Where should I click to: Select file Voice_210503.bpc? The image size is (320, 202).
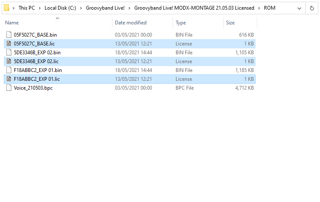click(x=33, y=88)
